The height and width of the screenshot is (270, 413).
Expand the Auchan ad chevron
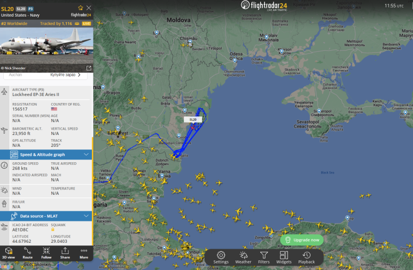click(x=79, y=75)
